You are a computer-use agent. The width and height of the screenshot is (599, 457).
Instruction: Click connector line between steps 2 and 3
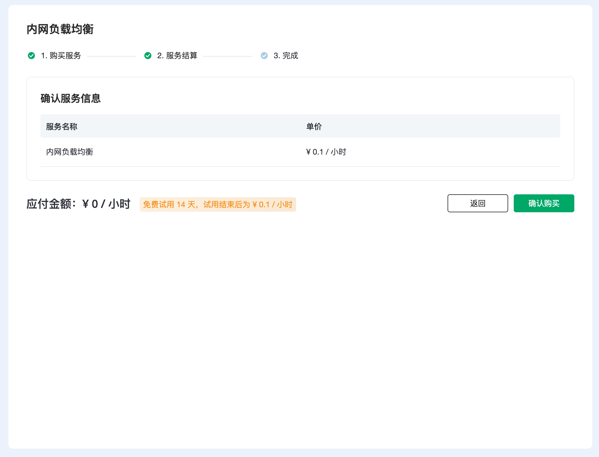[228, 56]
